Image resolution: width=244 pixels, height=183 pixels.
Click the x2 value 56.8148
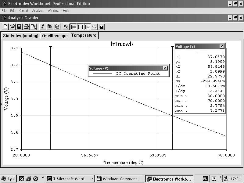pos(216,66)
